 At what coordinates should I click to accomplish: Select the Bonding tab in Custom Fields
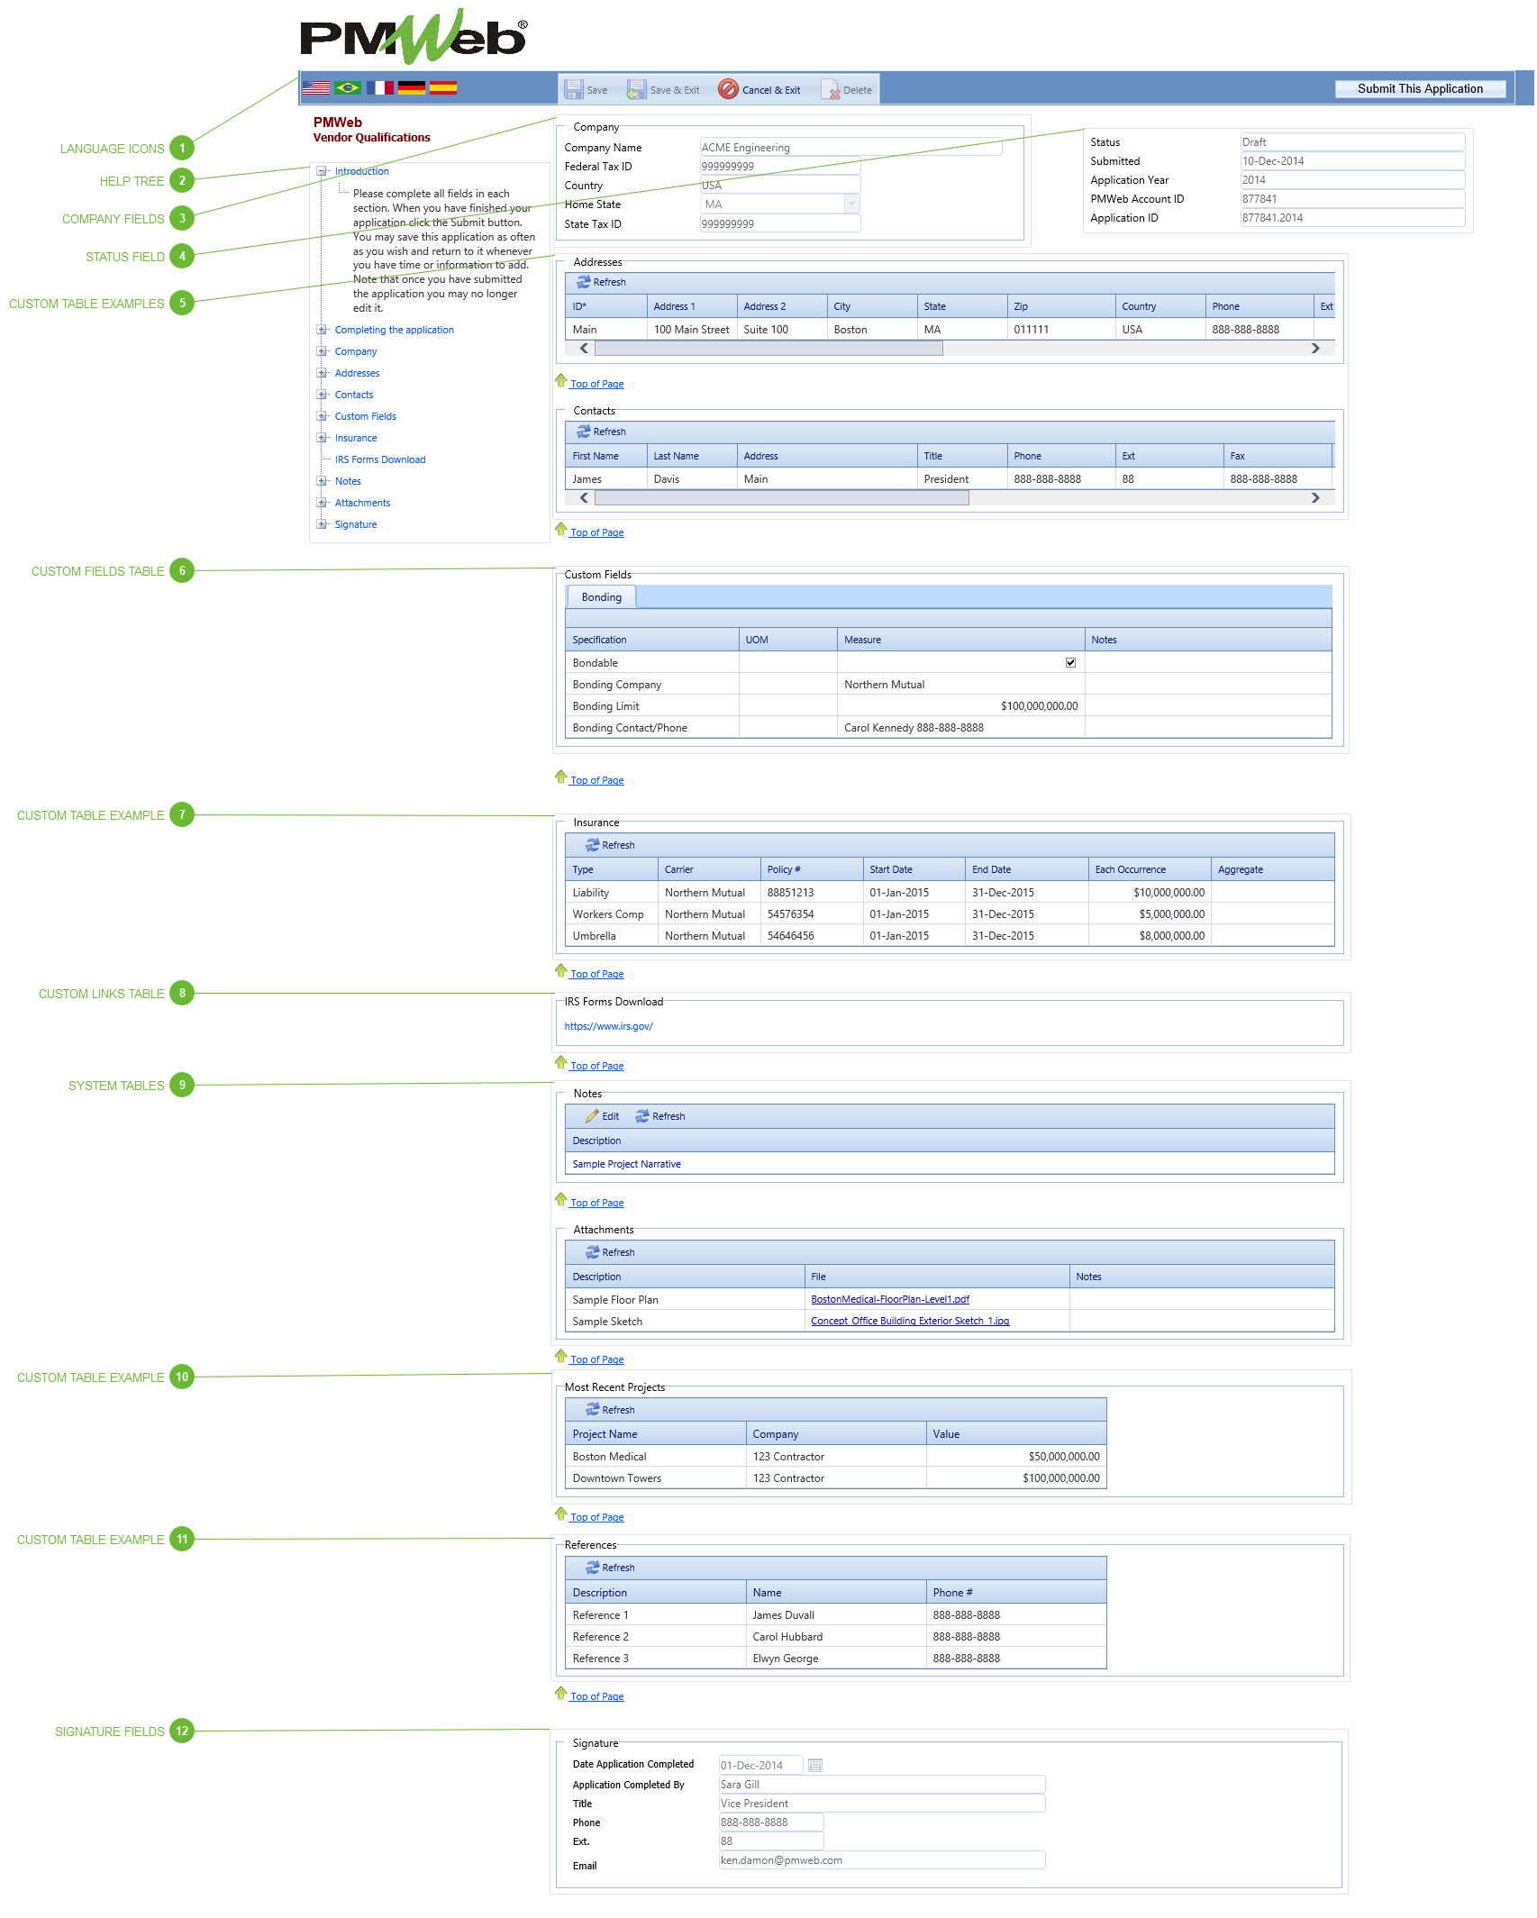[x=600, y=596]
